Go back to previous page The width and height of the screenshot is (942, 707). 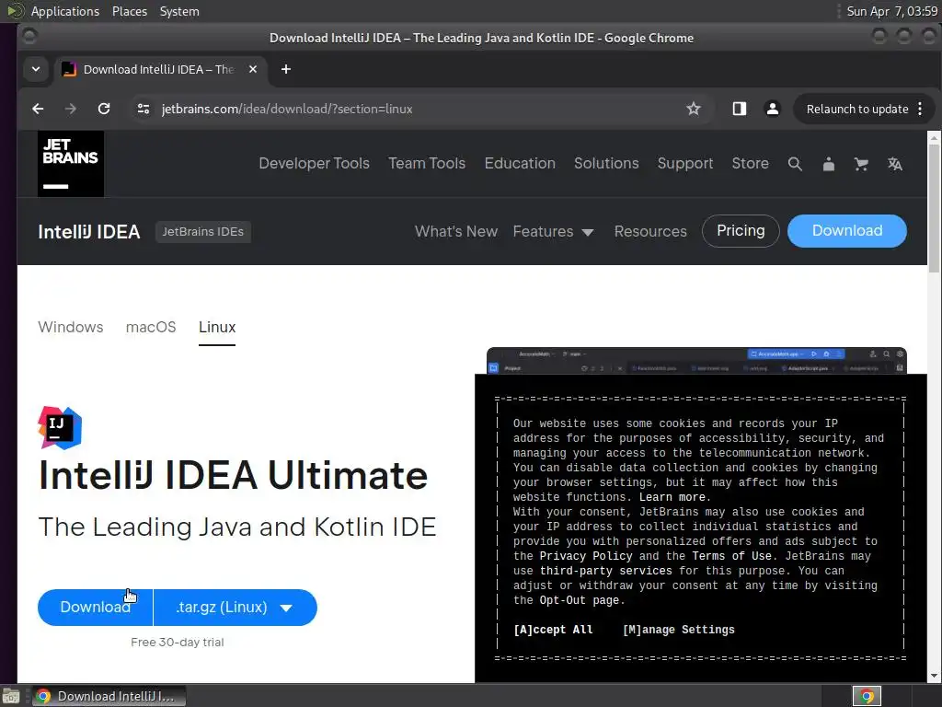tap(38, 109)
